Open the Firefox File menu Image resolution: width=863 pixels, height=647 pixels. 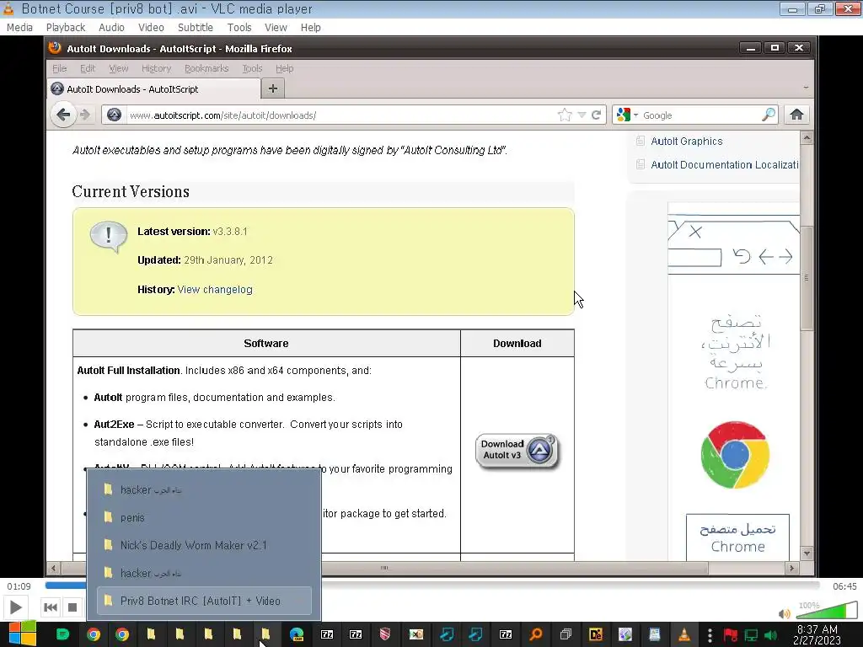[x=60, y=68]
